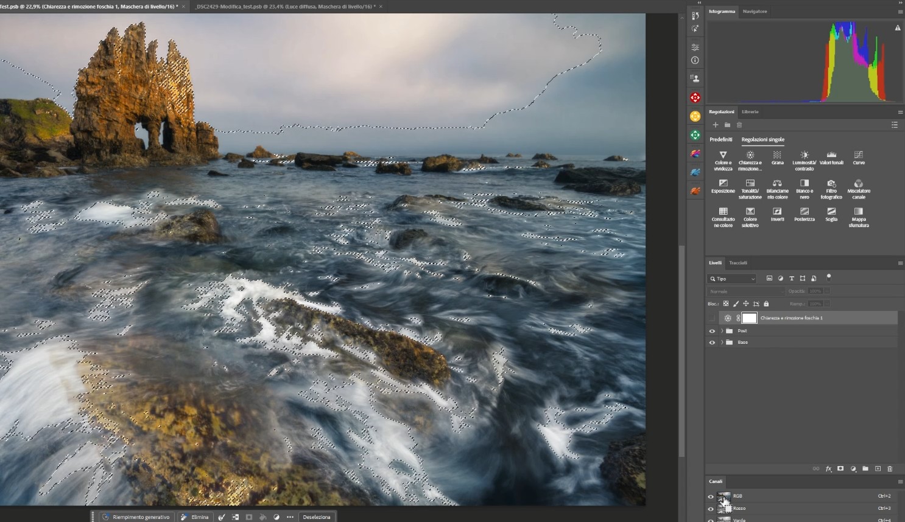Expand the Post layer group
The width and height of the screenshot is (905, 522).
pos(722,331)
